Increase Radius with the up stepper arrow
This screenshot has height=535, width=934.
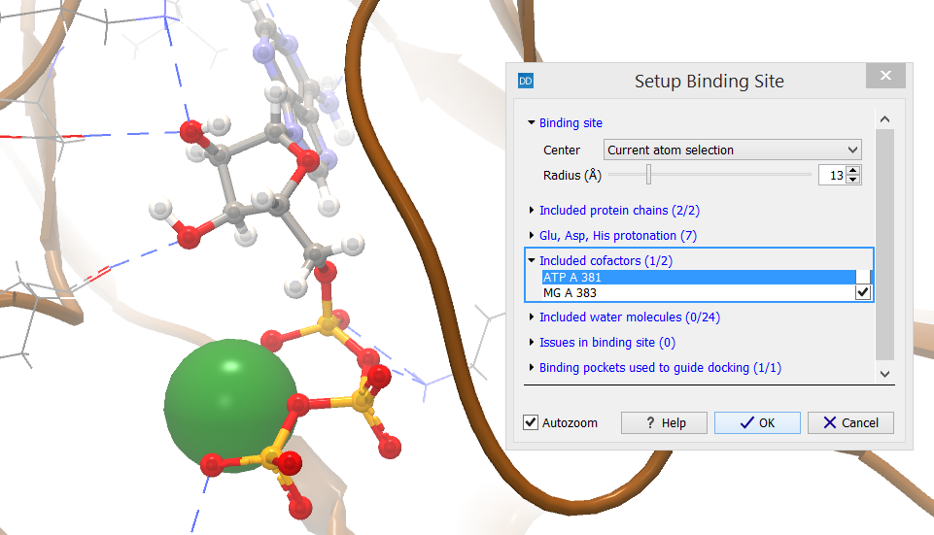coord(853,170)
